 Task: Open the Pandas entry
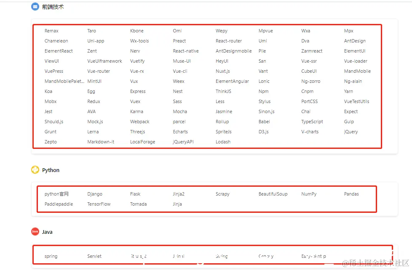coord(352,194)
